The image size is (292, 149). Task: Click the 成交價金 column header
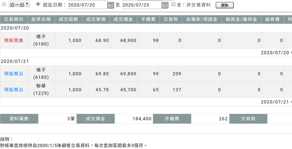pyautogui.click(x=123, y=19)
